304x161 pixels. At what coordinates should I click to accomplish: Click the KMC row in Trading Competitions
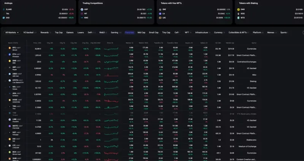pos(116,18)
